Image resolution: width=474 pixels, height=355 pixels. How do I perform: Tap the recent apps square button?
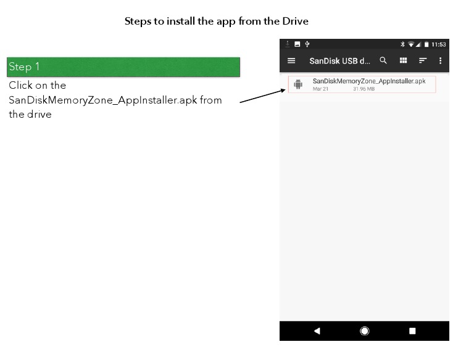click(412, 331)
